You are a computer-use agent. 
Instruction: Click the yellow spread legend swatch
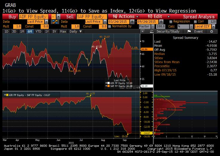click(7, 95)
